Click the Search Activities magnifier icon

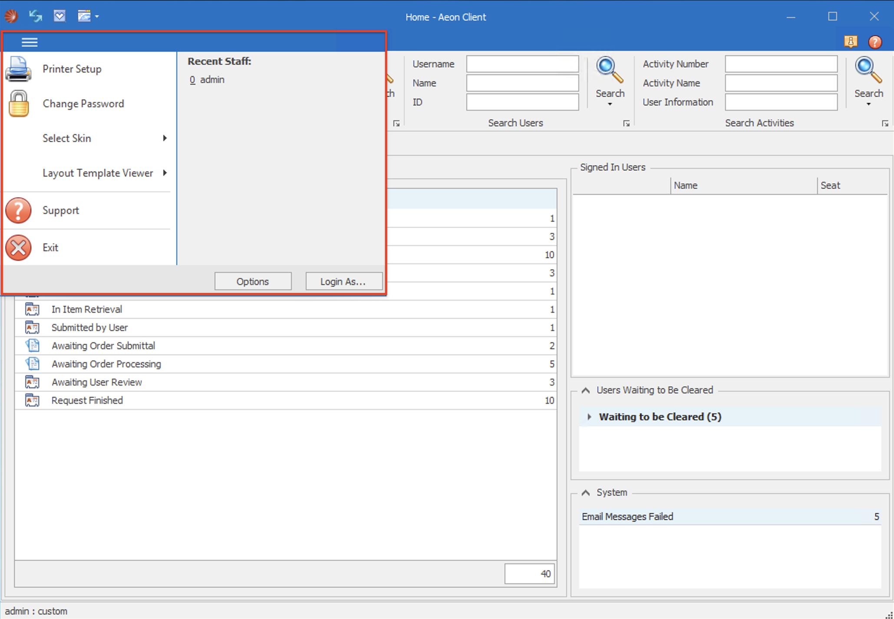click(x=868, y=70)
